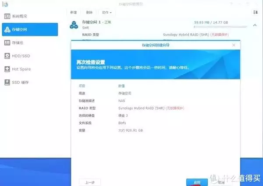Click the 59.93 MB / 14.77 GB usage text
263x186 pixels.
(x=211, y=22)
